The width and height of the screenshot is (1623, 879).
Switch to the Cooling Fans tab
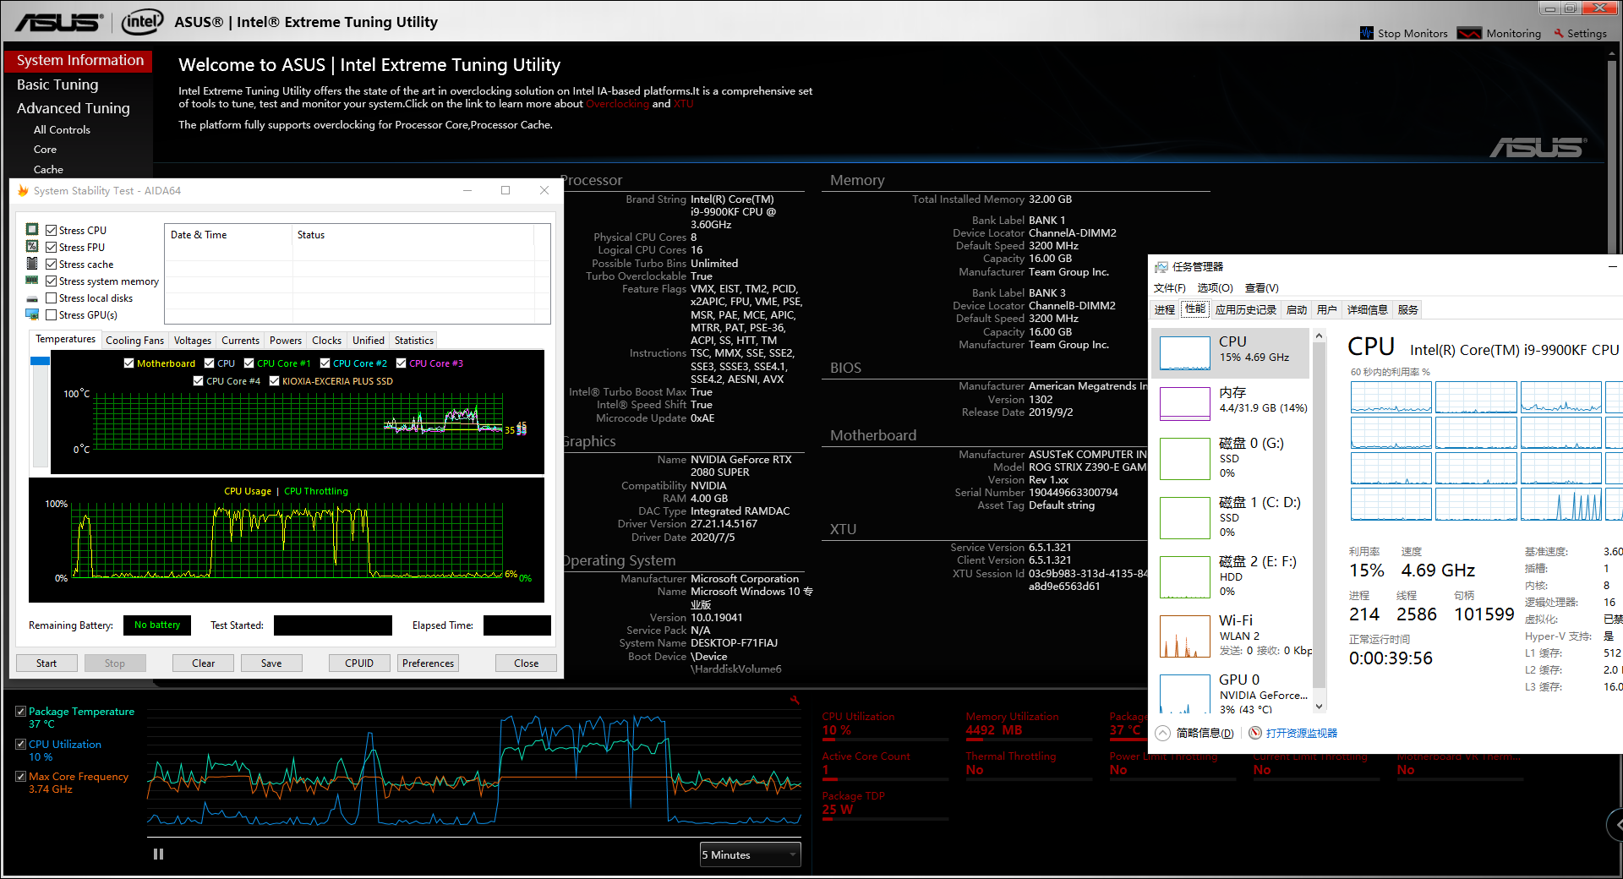click(134, 340)
